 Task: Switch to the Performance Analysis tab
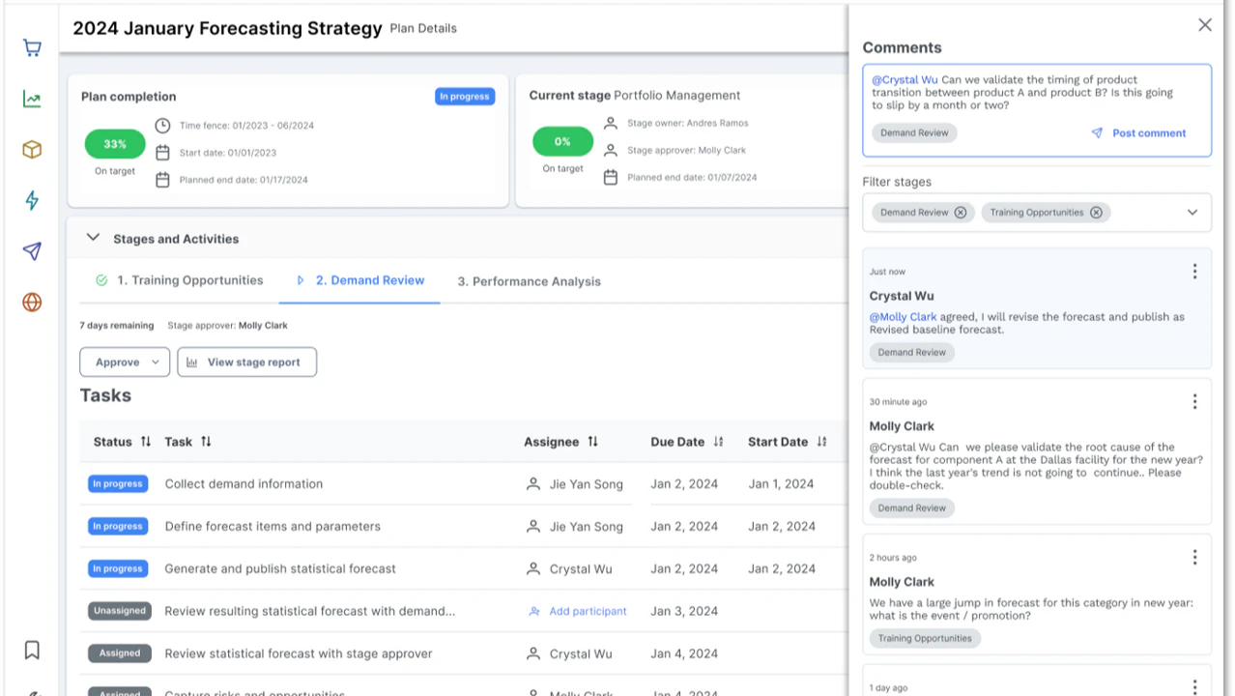coord(529,280)
